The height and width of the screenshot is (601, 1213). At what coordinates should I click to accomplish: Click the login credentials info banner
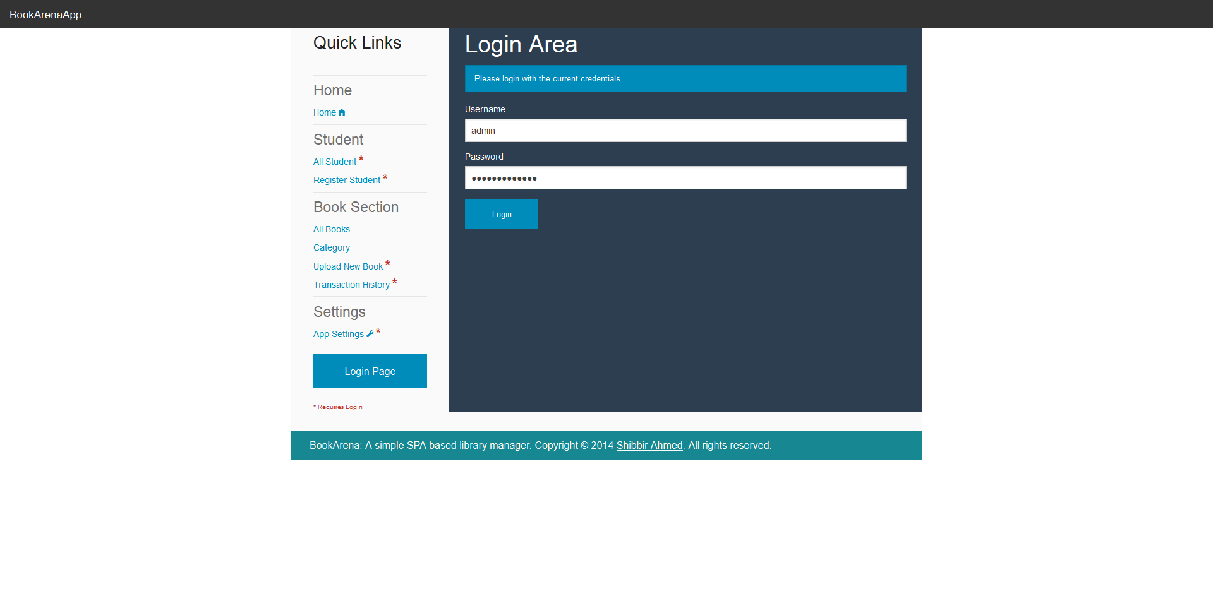(x=685, y=79)
